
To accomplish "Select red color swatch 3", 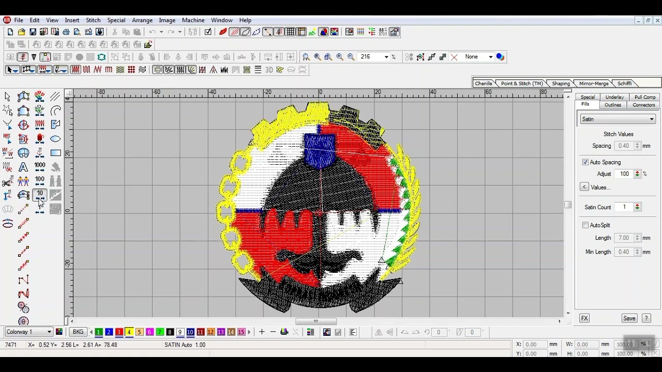I will [x=119, y=332].
